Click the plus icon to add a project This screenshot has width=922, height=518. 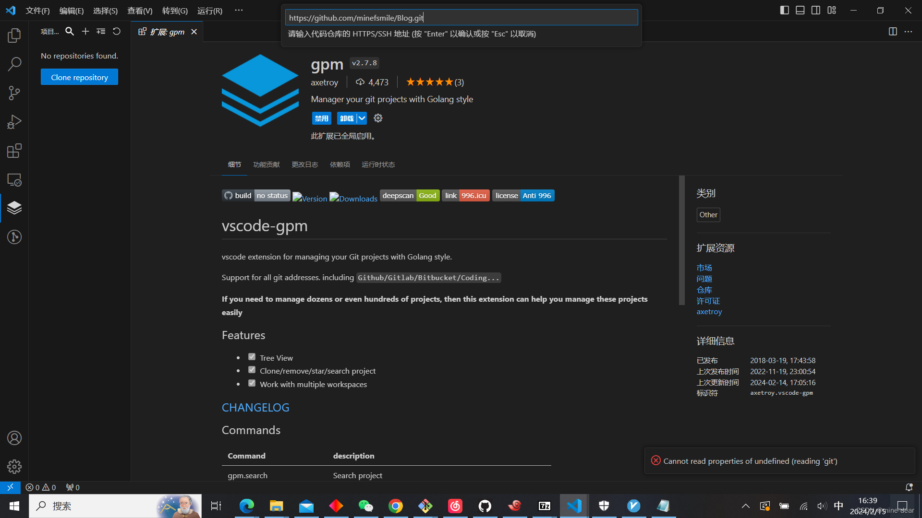coord(85,32)
